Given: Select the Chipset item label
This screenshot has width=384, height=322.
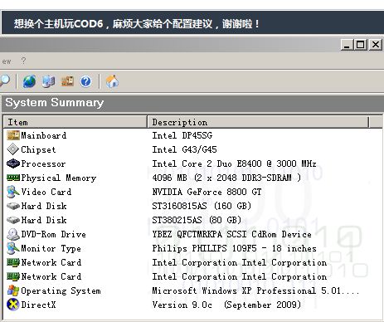Looking at the screenshot, I should click(x=38, y=149).
